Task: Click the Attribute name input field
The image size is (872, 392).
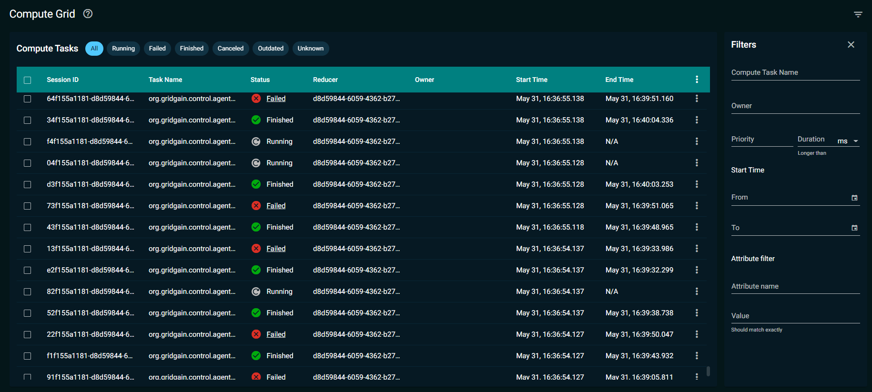Action: 795,286
